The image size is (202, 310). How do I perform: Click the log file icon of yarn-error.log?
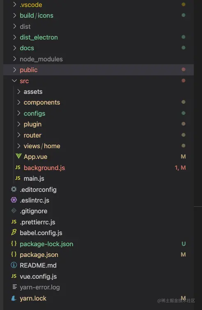click(x=15, y=287)
